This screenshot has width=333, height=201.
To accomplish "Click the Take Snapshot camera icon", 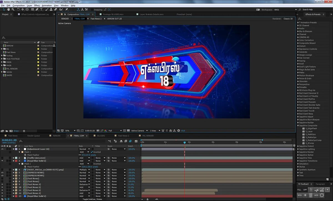I will [x=98, y=131].
